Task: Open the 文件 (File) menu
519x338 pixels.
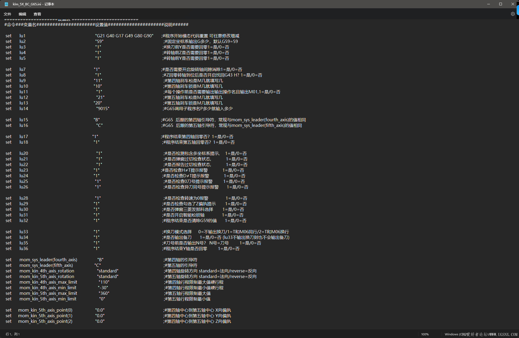Action: (7, 14)
